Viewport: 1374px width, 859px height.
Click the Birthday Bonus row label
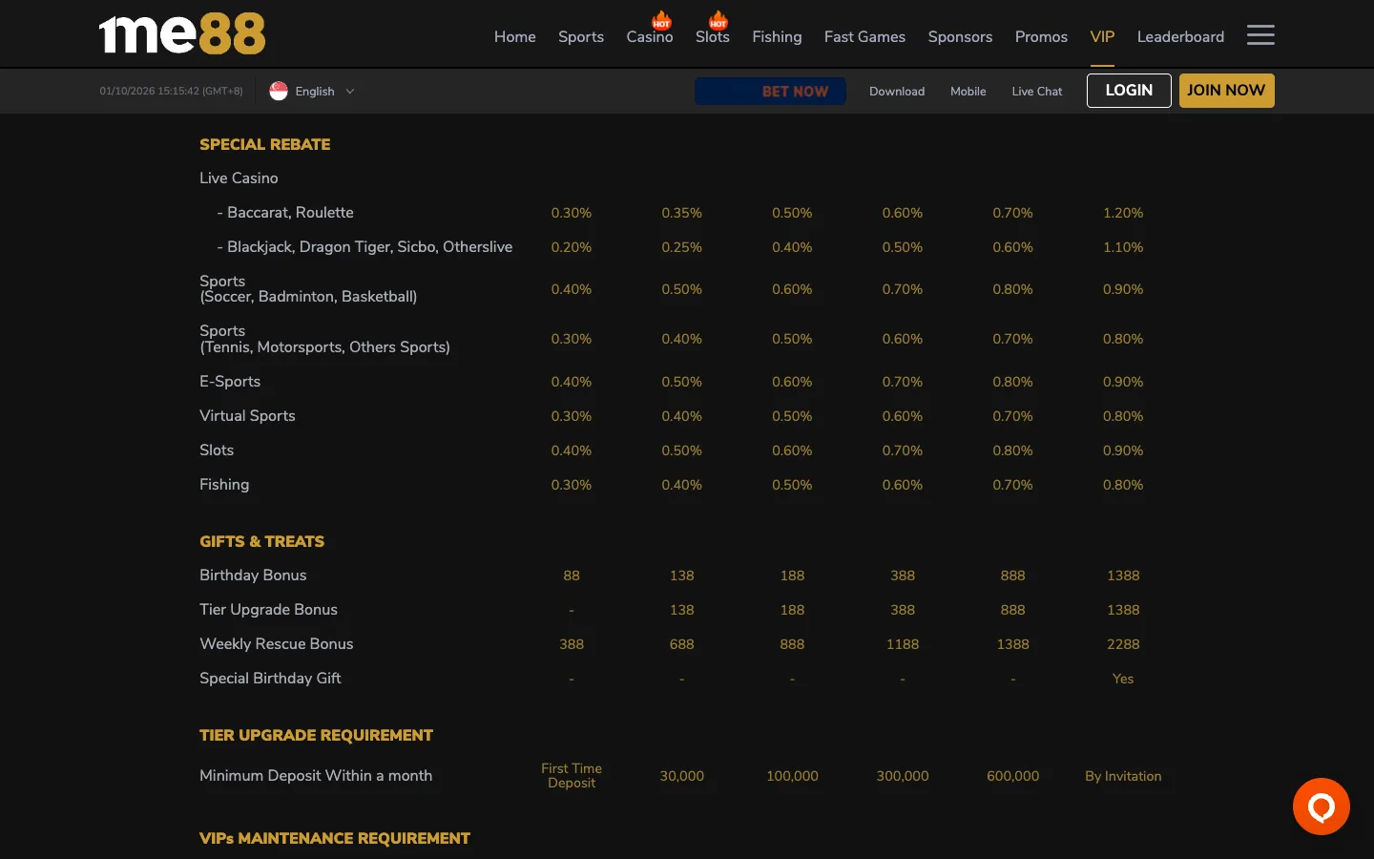[x=253, y=576]
